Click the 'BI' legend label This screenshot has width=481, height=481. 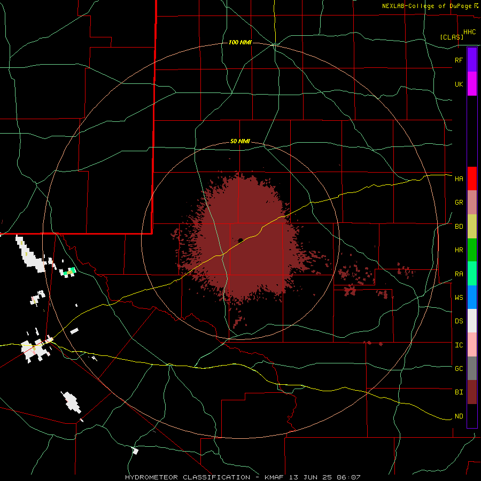[x=459, y=392]
